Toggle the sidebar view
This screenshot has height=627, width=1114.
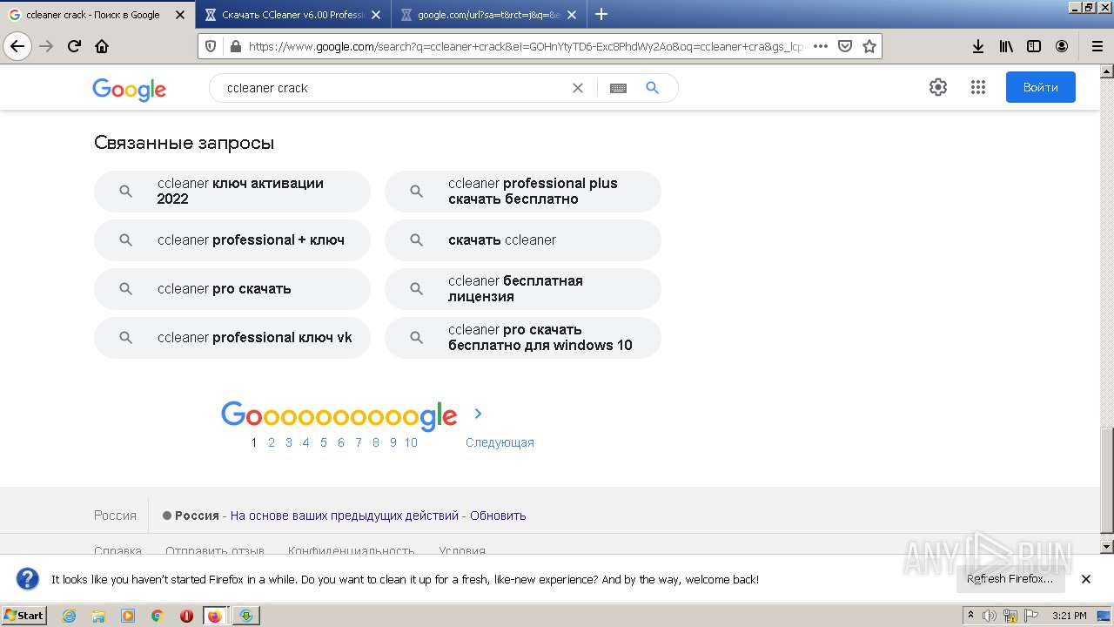1034,46
